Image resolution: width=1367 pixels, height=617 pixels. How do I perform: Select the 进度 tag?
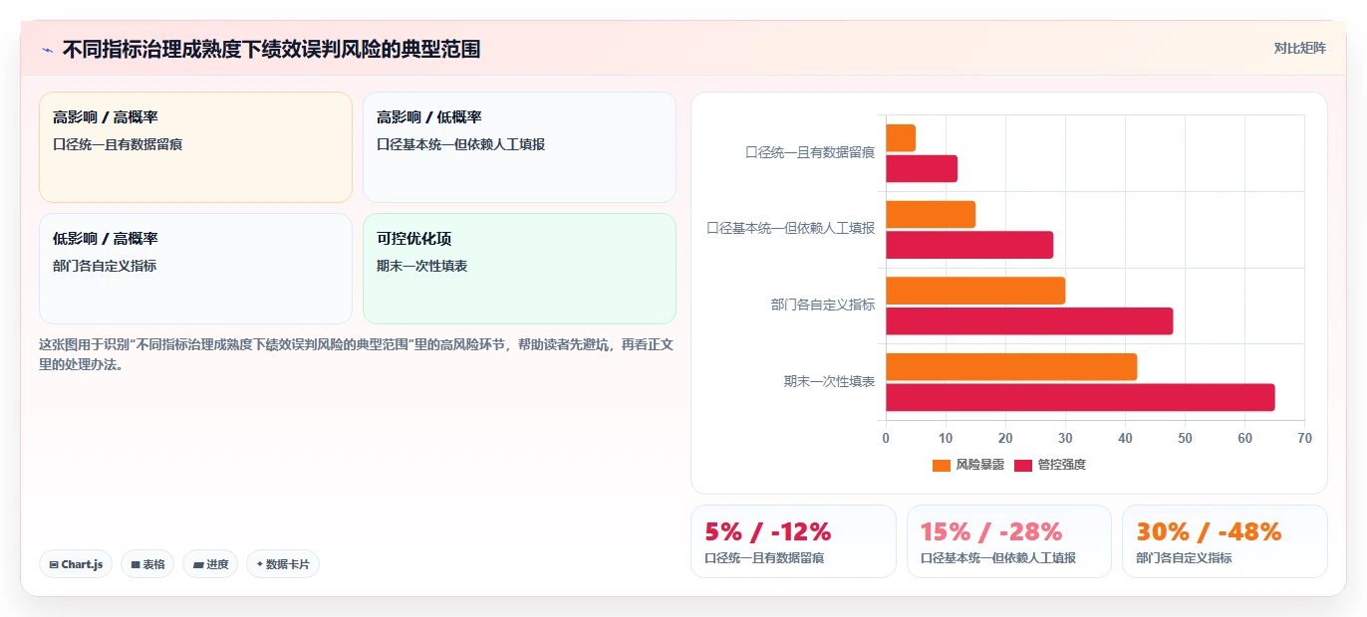(210, 564)
